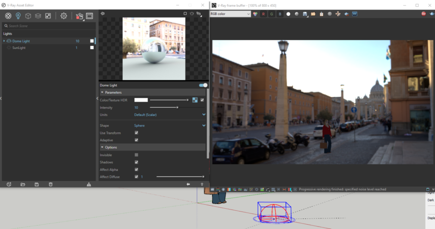
Task: Click the left arrow below light options
Action: [188, 184]
